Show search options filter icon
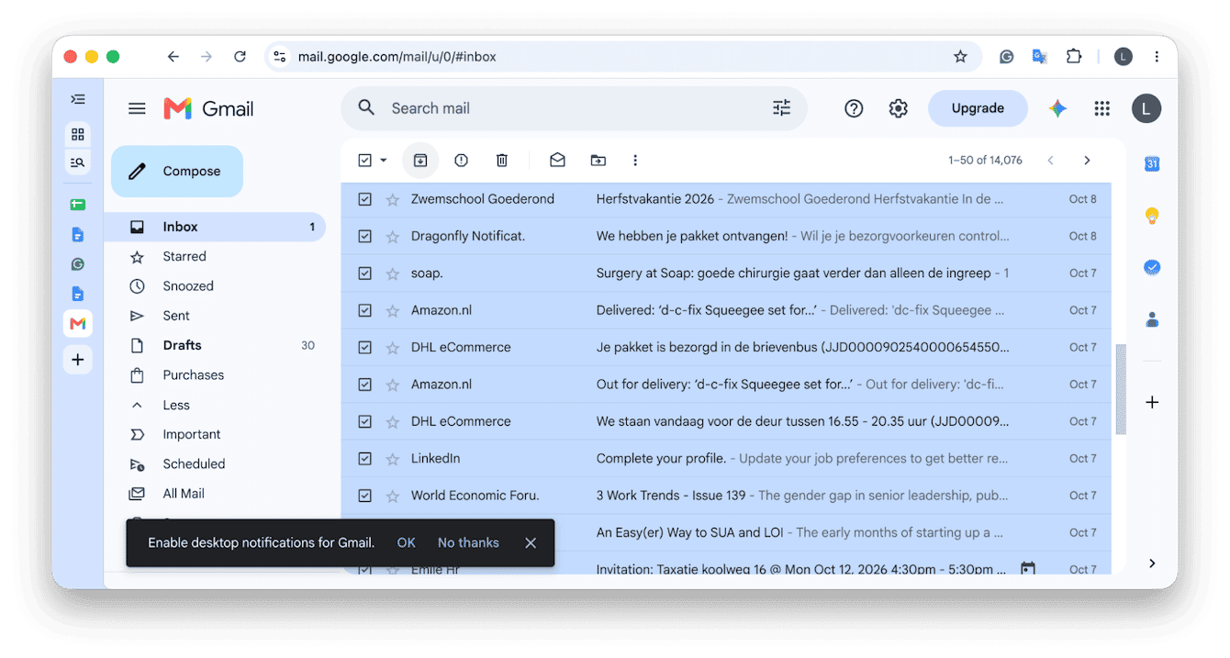This screenshot has width=1230, height=658. tap(781, 108)
